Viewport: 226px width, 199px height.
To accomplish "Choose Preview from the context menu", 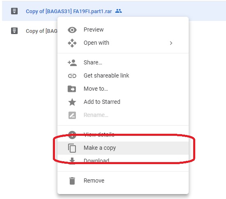I will tap(123, 30).
